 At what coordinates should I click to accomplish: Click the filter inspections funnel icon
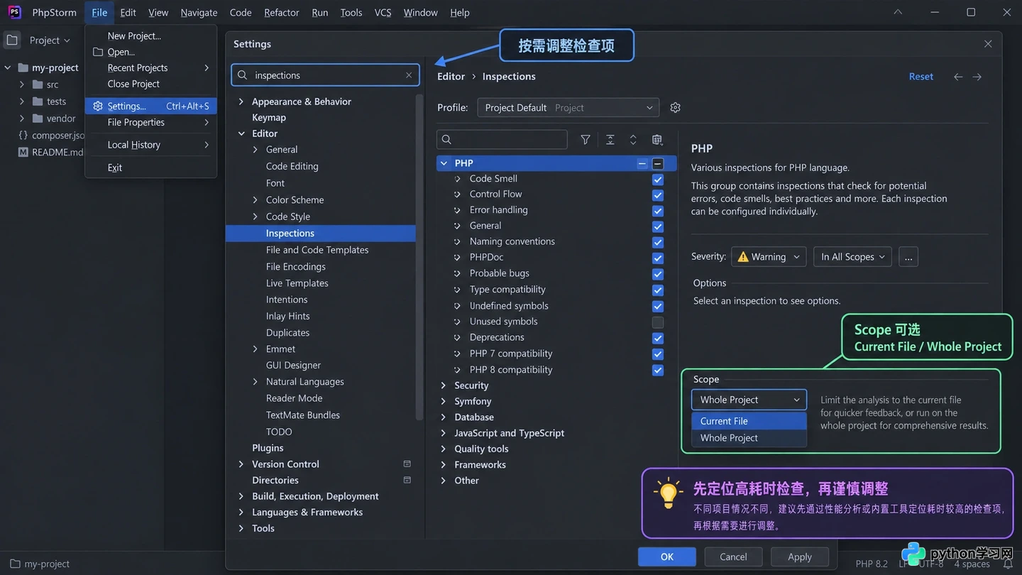[x=586, y=140]
